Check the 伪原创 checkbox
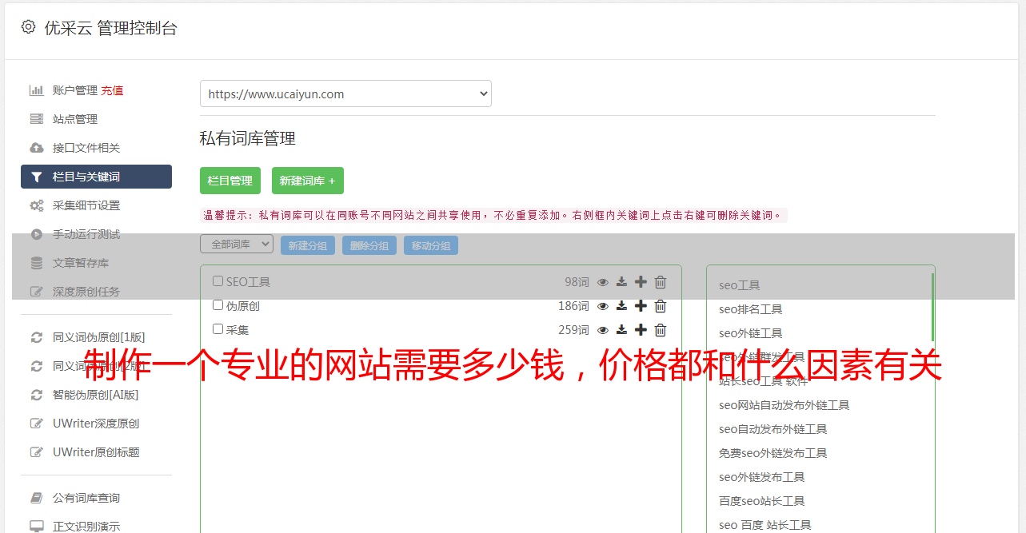This screenshot has width=1026, height=533. pos(218,305)
